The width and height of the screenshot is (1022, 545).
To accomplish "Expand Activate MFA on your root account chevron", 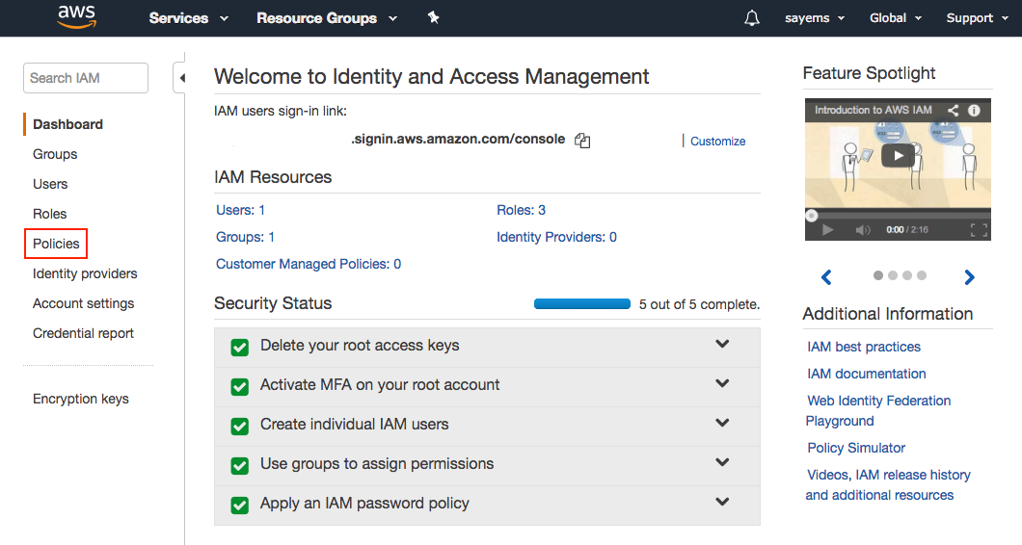I will (x=722, y=383).
